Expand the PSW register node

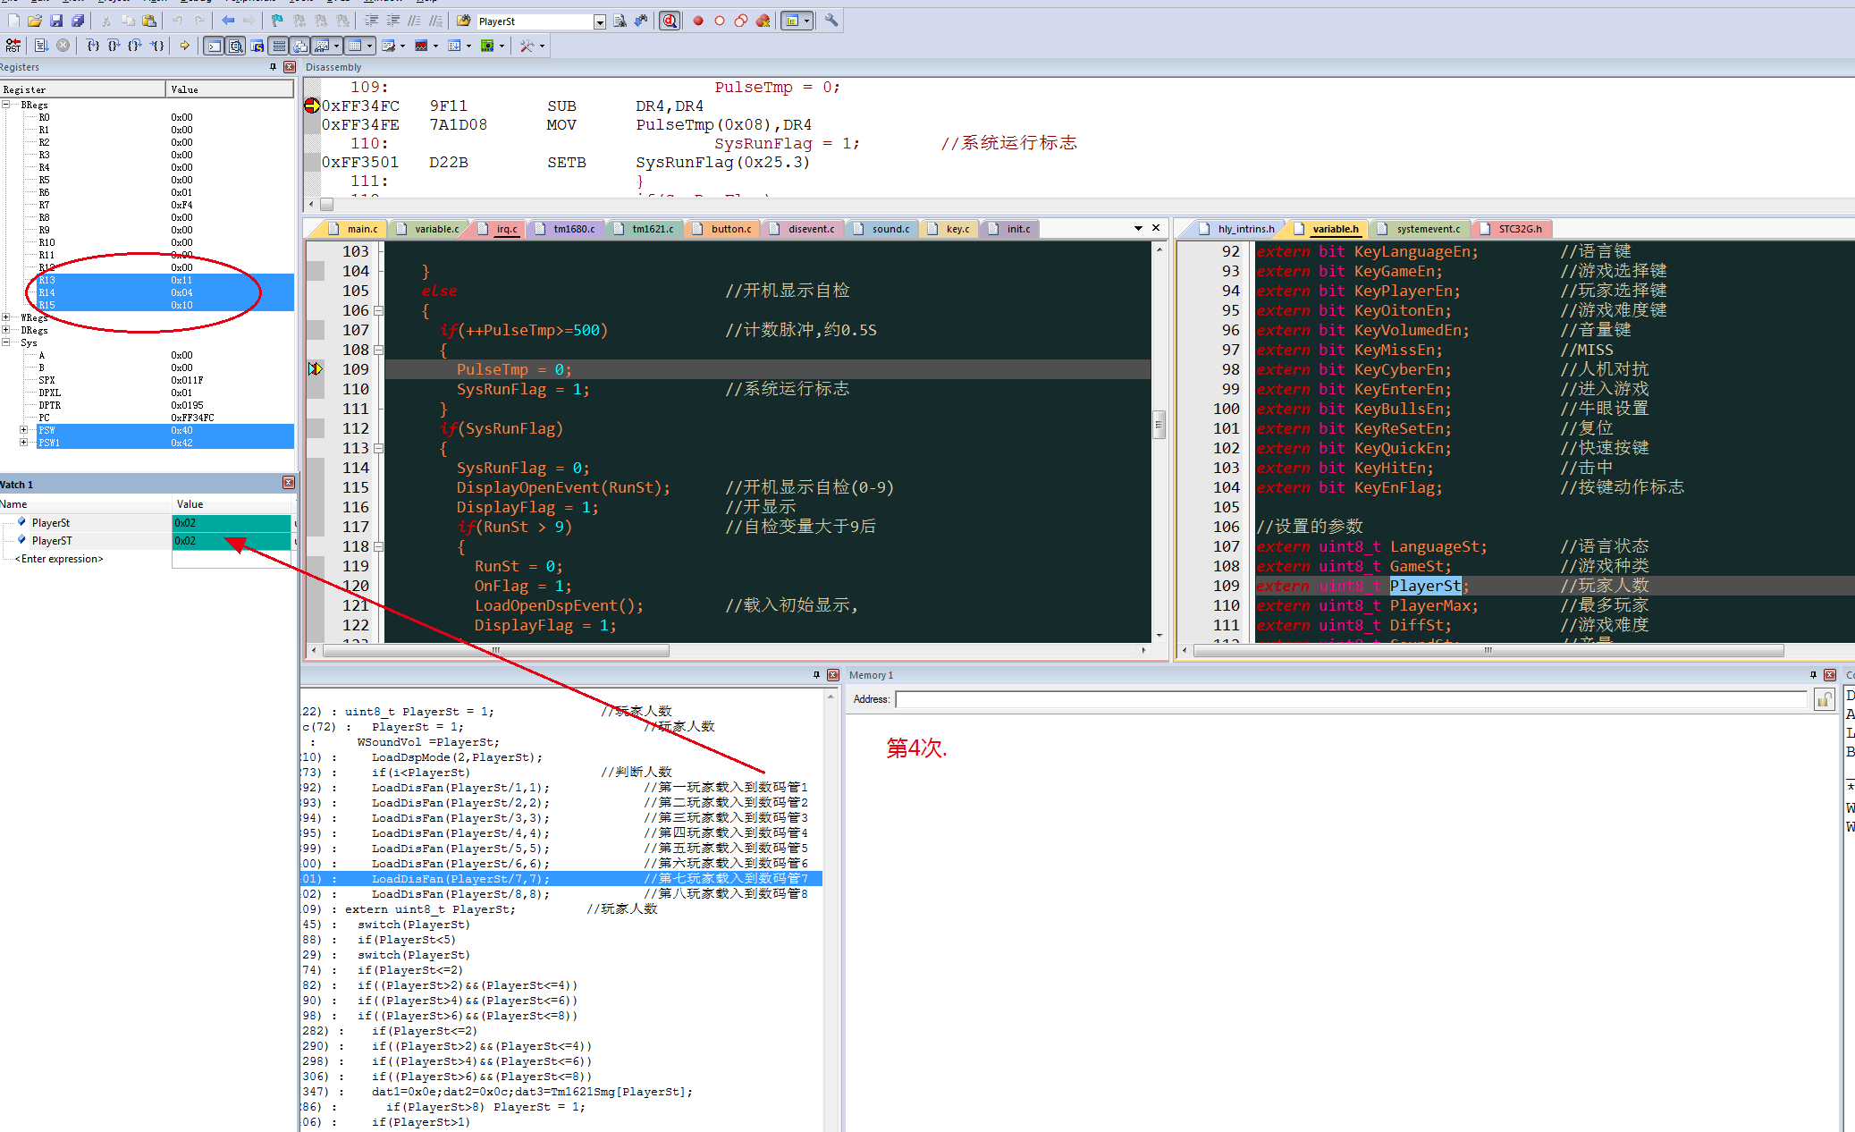pyautogui.click(x=23, y=430)
